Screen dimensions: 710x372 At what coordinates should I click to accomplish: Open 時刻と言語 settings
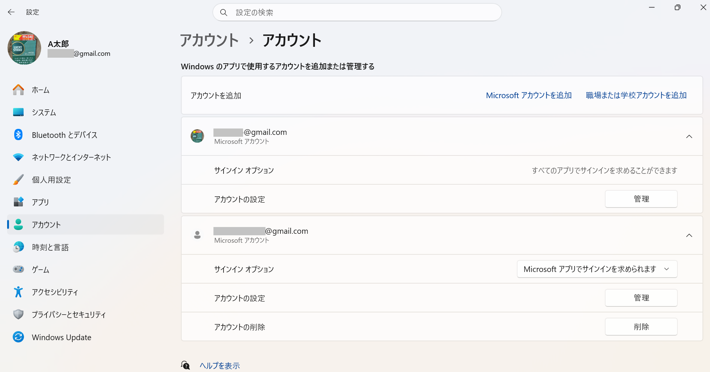coord(85,247)
